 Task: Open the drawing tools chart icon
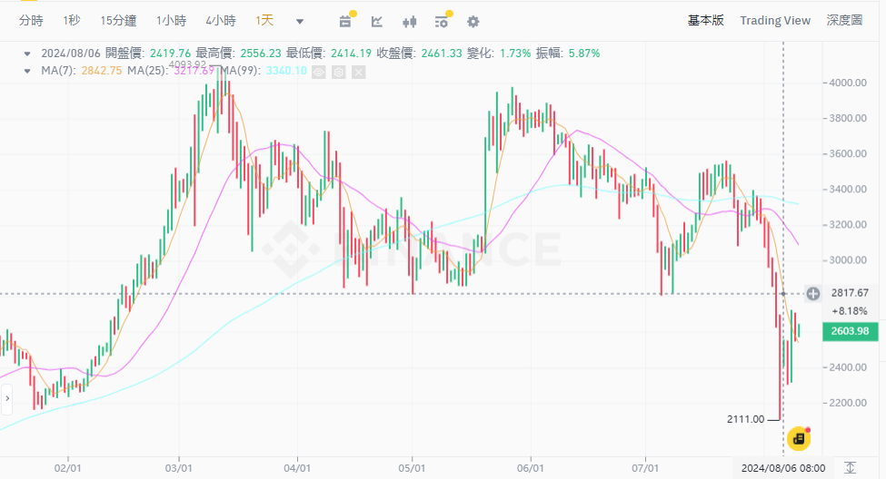tap(377, 22)
